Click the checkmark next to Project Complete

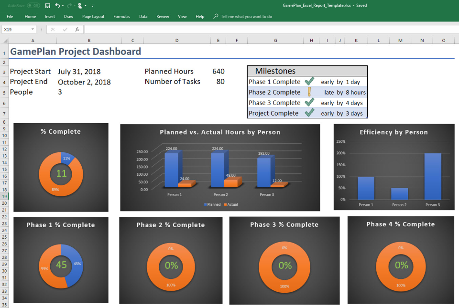pyautogui.click(x=308, y=113)
